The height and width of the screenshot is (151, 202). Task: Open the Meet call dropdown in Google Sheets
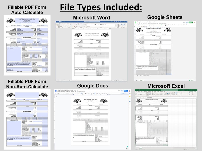(x=187, y=23)
